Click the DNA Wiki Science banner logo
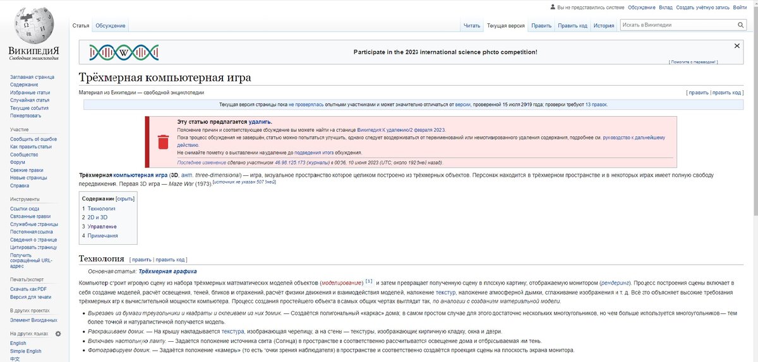758x362 pixels. pos(124,52)
